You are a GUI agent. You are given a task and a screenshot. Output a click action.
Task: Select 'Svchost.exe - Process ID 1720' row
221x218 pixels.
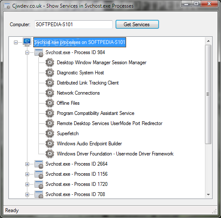click(76, 184)
